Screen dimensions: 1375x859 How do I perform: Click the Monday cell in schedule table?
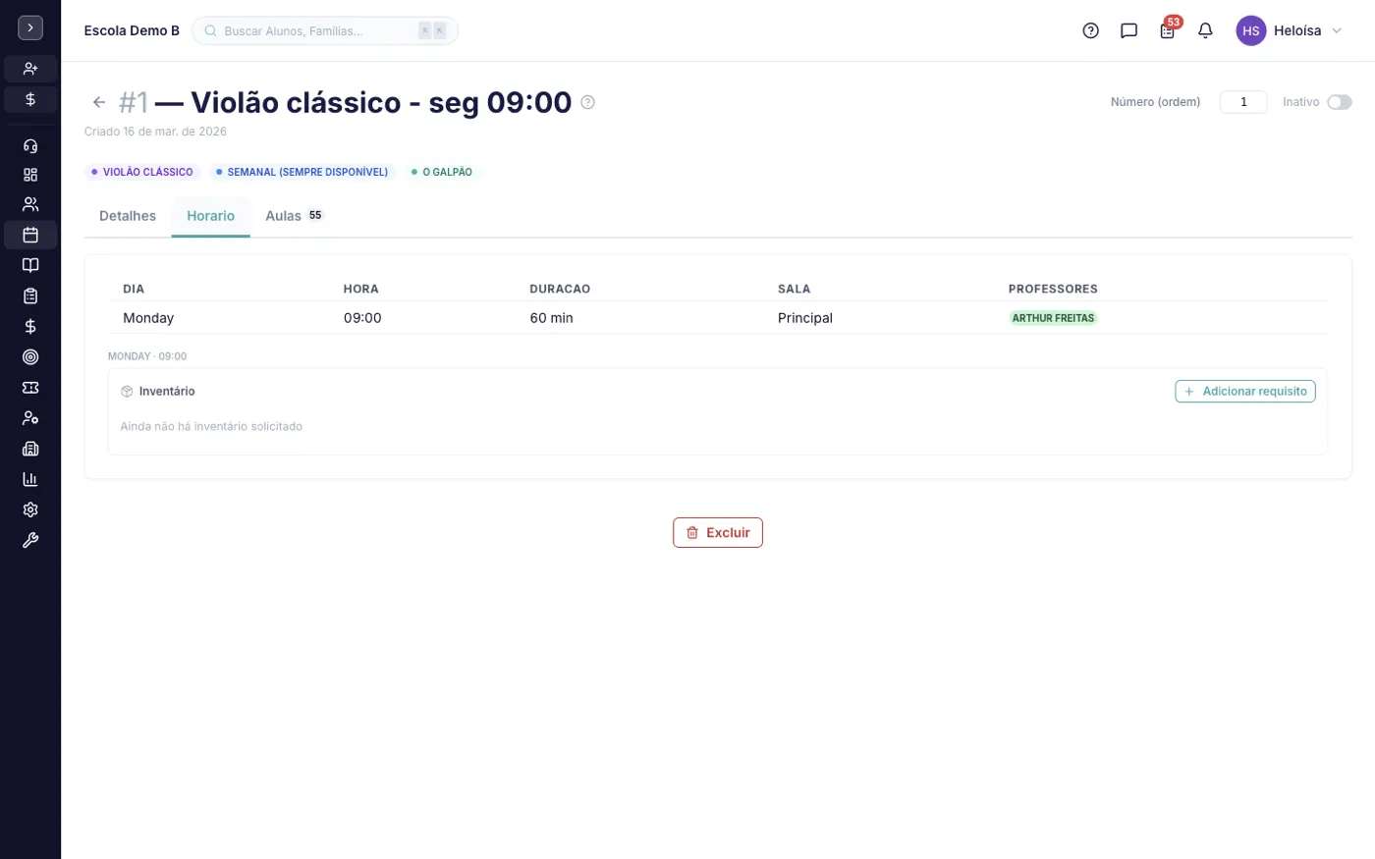coord(148,318)
